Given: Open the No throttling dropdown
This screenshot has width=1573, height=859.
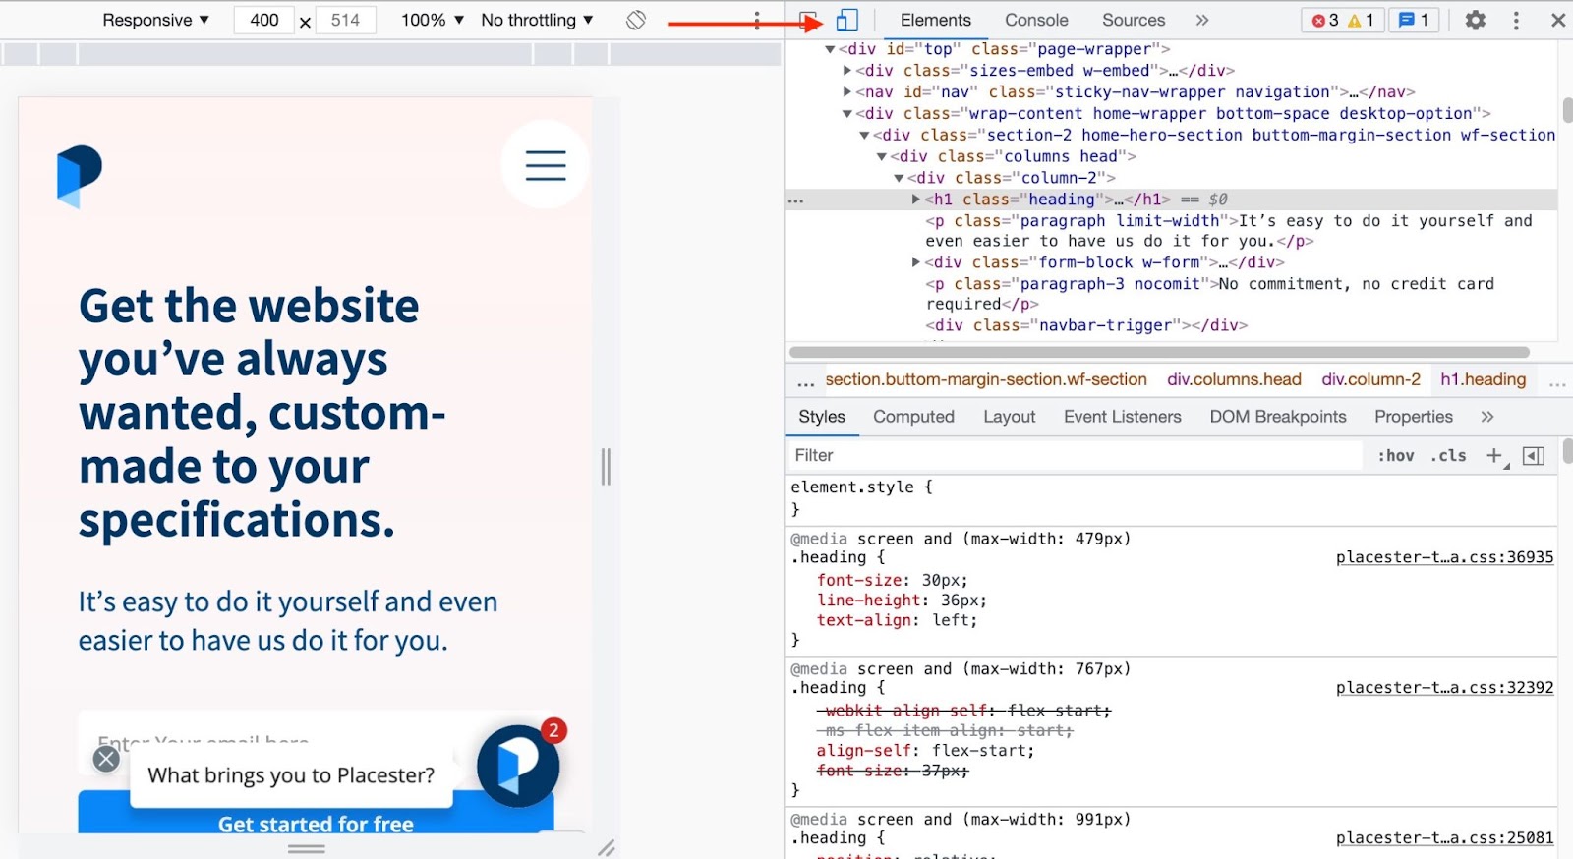Looking at the screenshot, I should [x=537, y=20].
